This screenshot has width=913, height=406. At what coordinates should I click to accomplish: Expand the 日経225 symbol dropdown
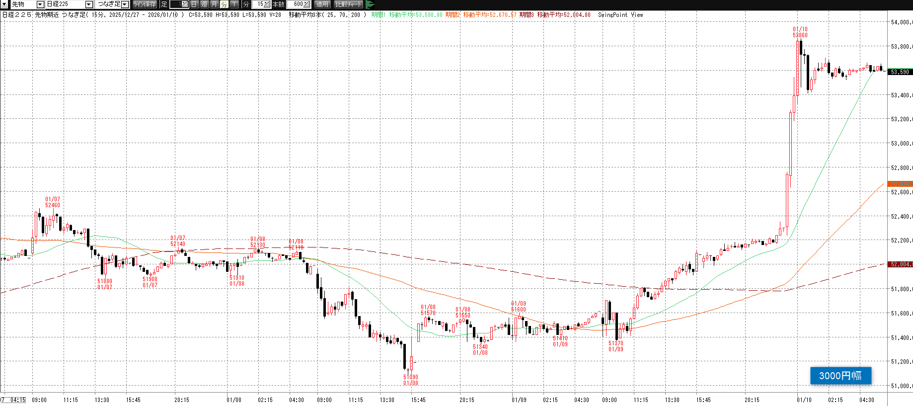[x=89, y=4]
